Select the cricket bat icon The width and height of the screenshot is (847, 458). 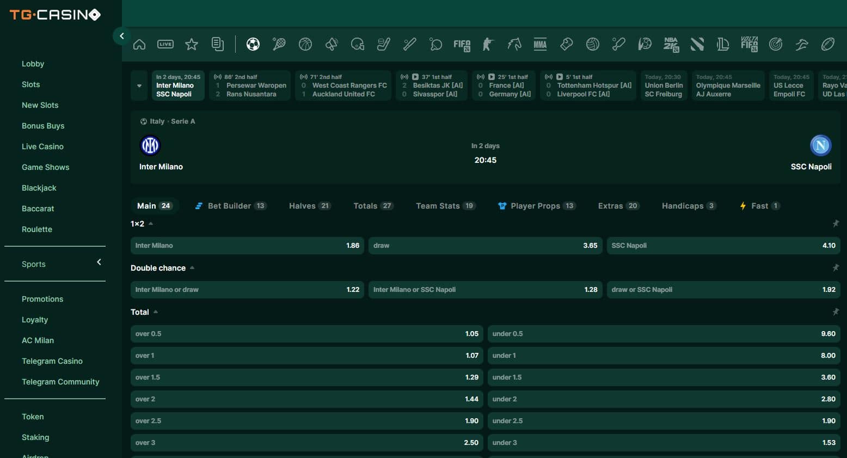[x=619, y=44]
